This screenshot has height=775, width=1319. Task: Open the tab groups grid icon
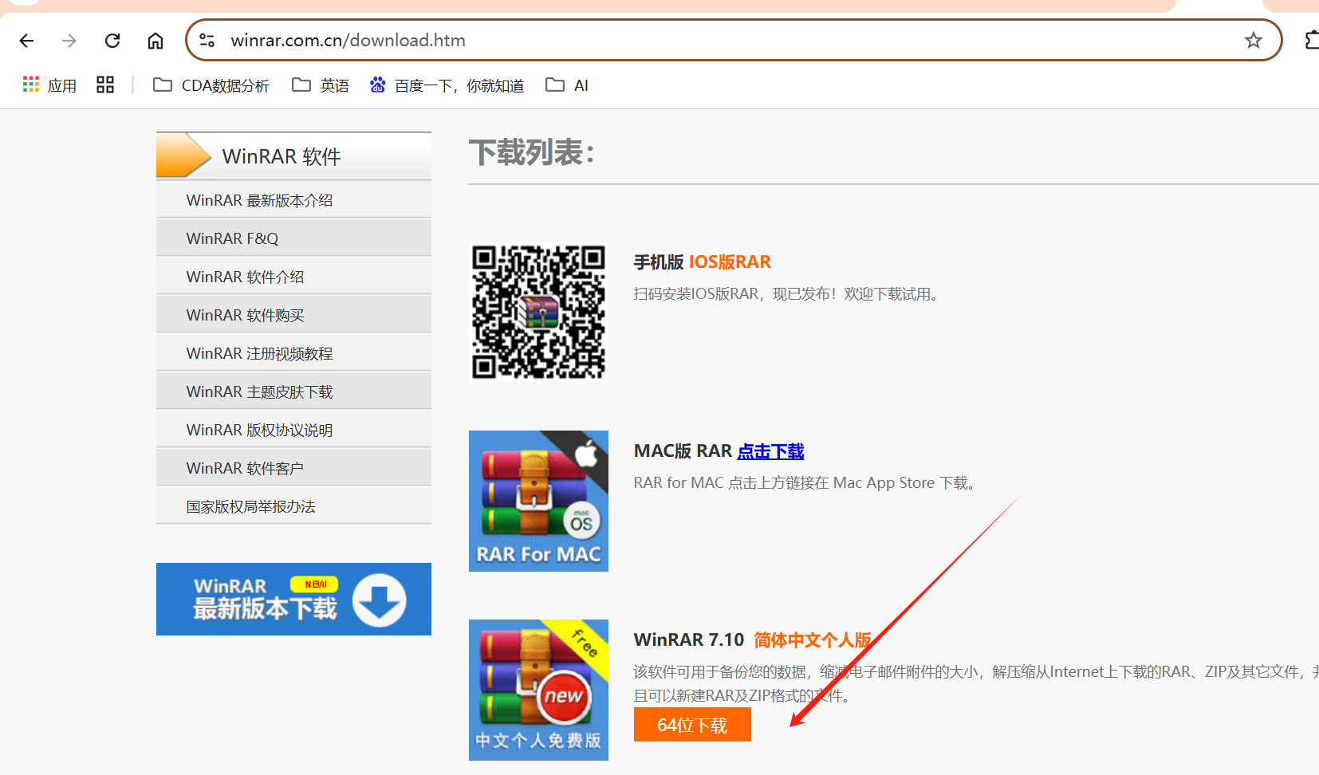105,85
